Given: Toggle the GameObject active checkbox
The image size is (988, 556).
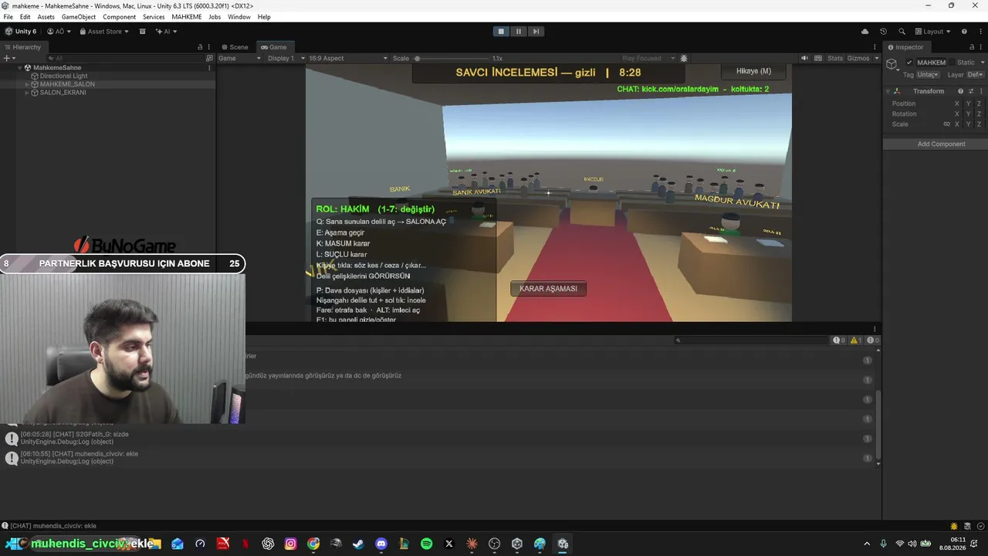Looking at the screenshot, I should 909,63.
